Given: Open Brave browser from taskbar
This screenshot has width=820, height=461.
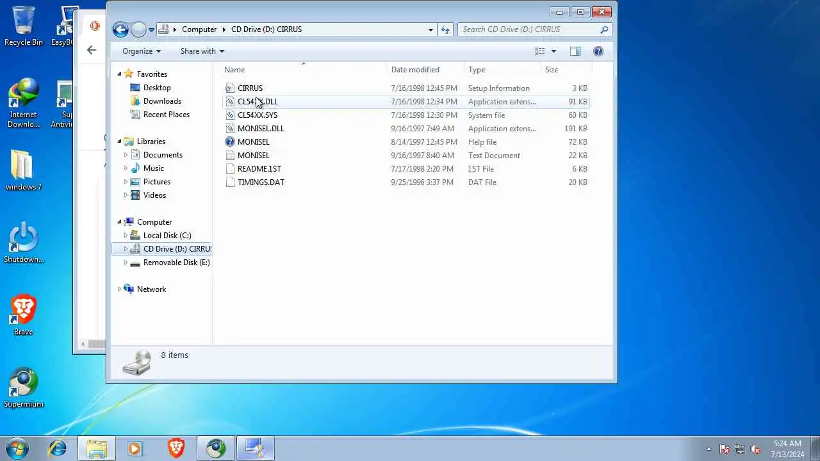Looking at the screenshot, I should click(176, 448).
